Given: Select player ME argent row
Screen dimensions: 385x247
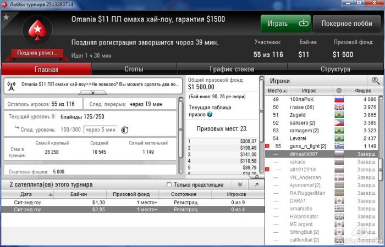Looking at the screenshot, I should point(322,224).
